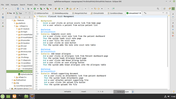Switch to the ConditionsSteps tab
Image resolution: width=176 pixels, height=99 pixels.
115,13
